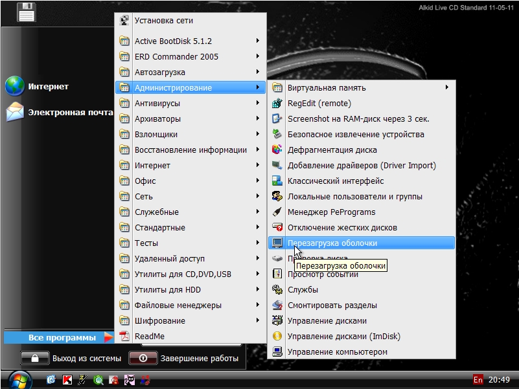This screenshot has width=519, height=389.
Task: Open Службы services console
Action: [x=362, y=290]
